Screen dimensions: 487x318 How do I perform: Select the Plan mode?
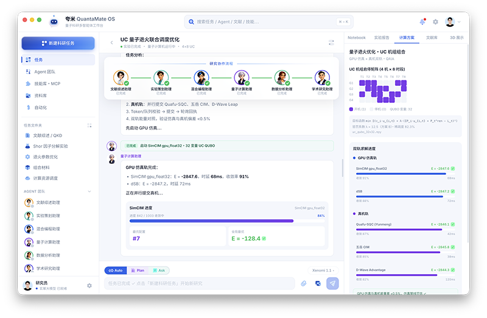tap(138, 270)
